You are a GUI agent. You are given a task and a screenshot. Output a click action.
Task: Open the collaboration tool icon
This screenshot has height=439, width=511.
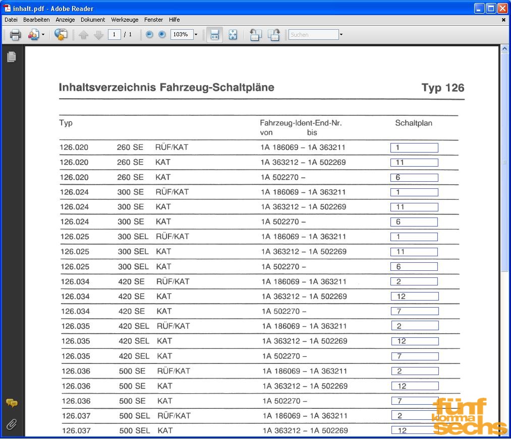34,34
